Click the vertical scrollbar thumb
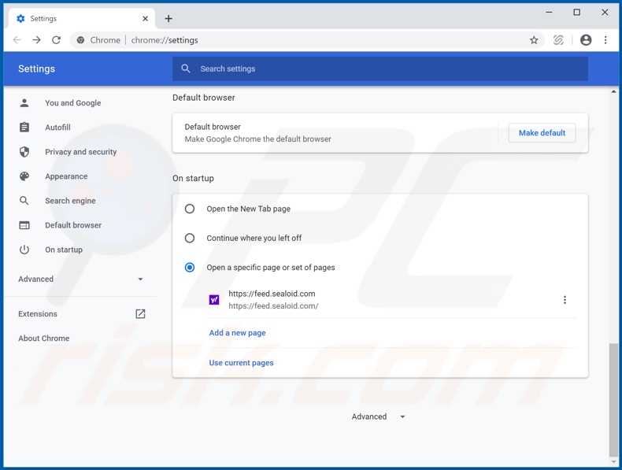 613,400
